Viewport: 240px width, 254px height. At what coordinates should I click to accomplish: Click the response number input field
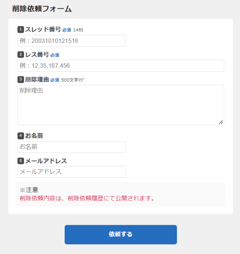[x=120, y=66]
